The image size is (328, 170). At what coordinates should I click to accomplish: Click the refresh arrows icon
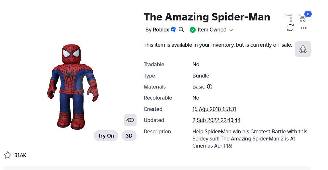(290, 28)
